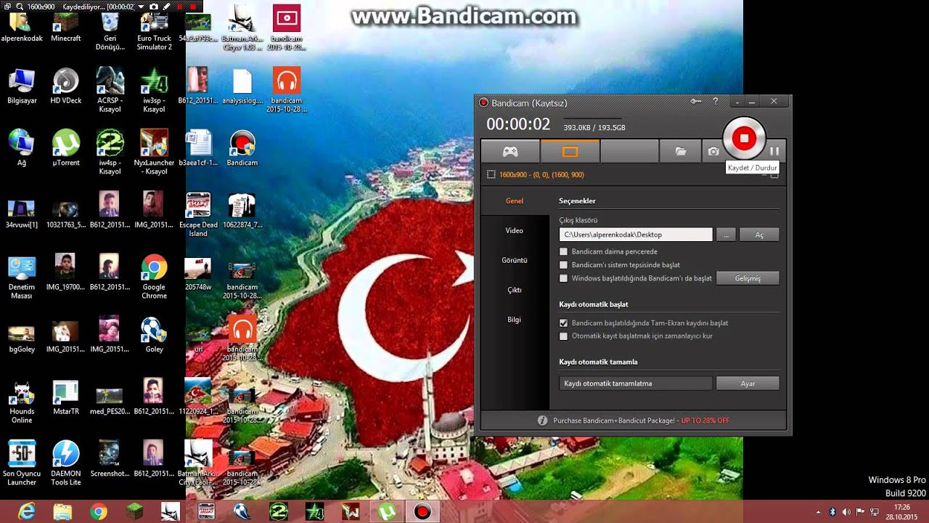Viewport: 929px width, 523px height.
Task: Click the dashed rectangle area selection icon
Action: click(491, 174)
